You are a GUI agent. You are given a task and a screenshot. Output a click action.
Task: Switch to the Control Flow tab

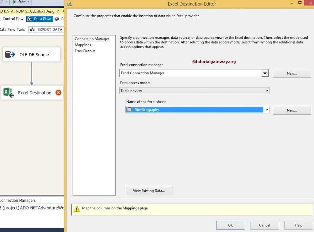coord(13,19)
